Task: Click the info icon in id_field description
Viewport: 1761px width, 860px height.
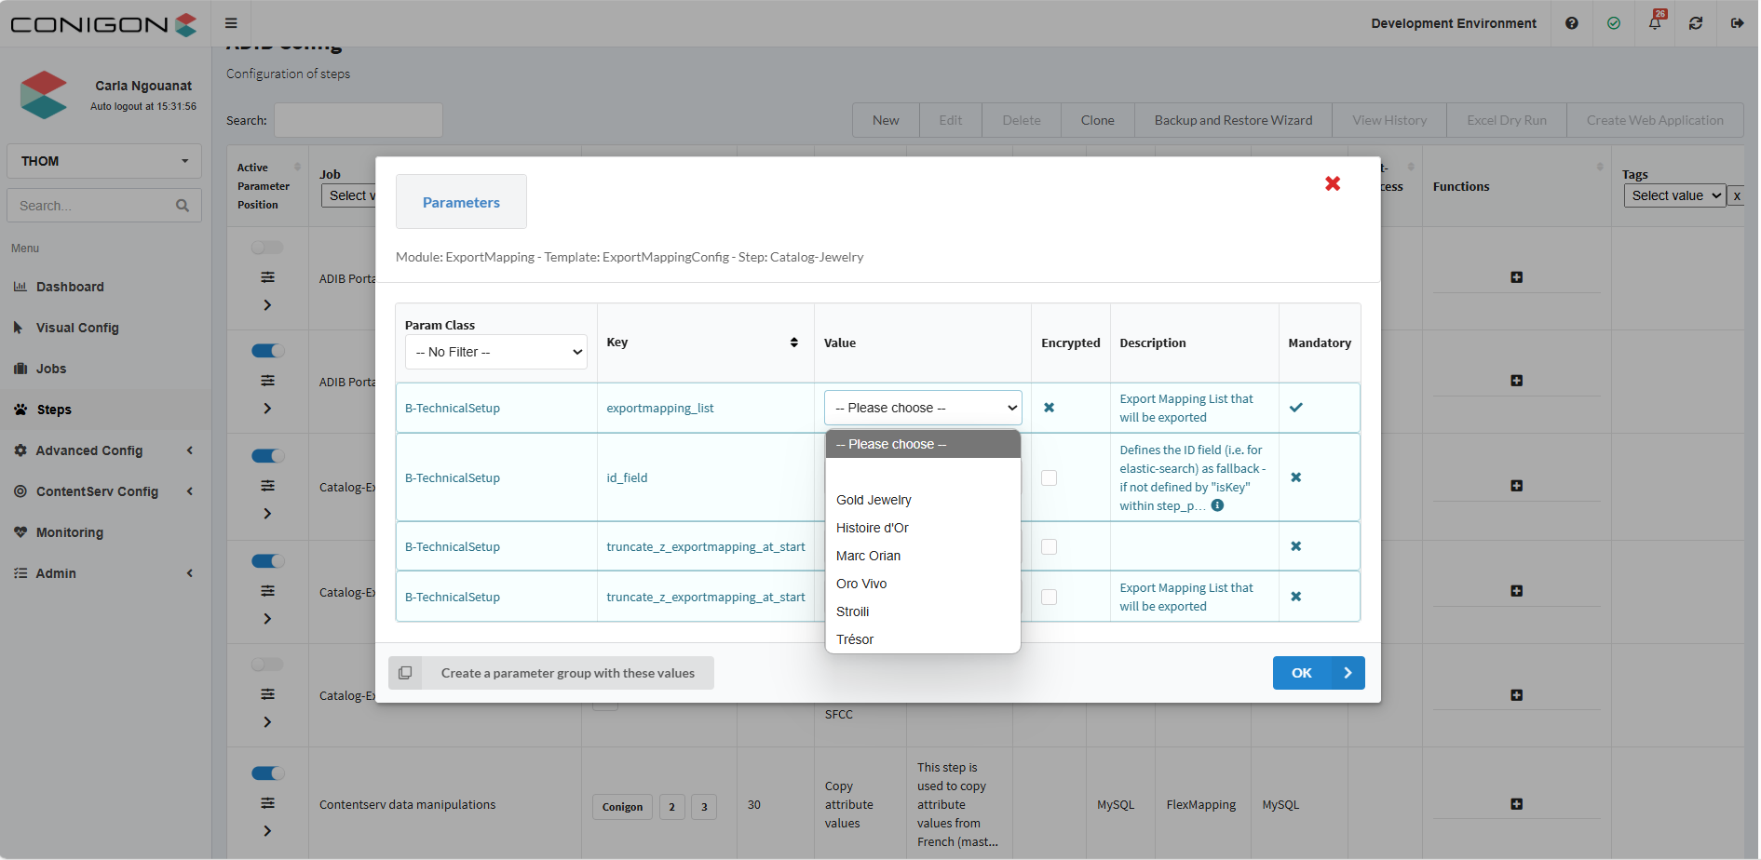Action: pyautogui.click(x=1217, y=505)
